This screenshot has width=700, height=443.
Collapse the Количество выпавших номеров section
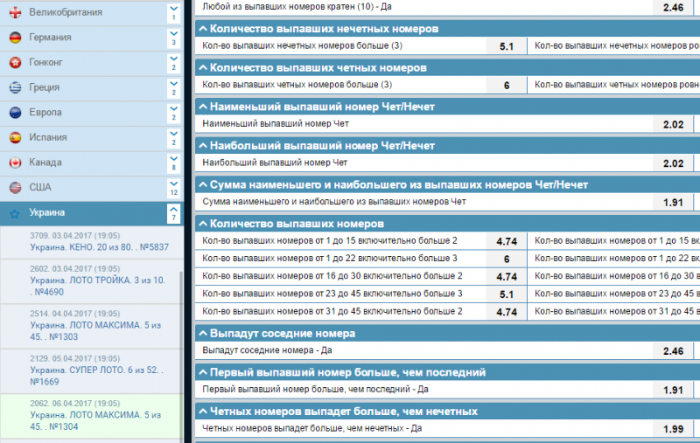point(203,224)
